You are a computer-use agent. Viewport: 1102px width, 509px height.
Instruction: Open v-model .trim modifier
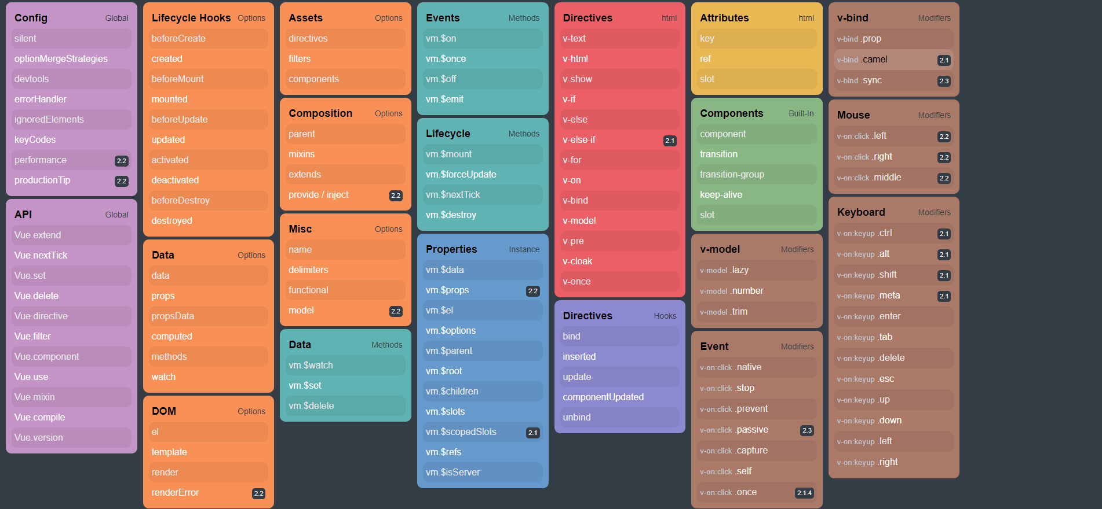click(x=757, y=312)
